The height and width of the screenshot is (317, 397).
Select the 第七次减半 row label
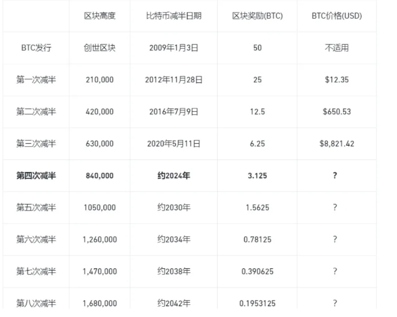click(x=36, y=271)
